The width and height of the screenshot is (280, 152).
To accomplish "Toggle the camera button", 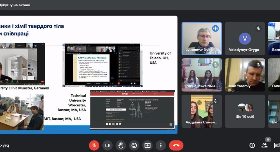I will [x=107, y=145].
